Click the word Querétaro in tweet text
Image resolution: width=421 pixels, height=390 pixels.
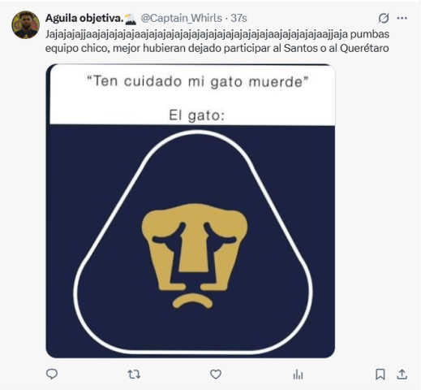click(364, 48)
